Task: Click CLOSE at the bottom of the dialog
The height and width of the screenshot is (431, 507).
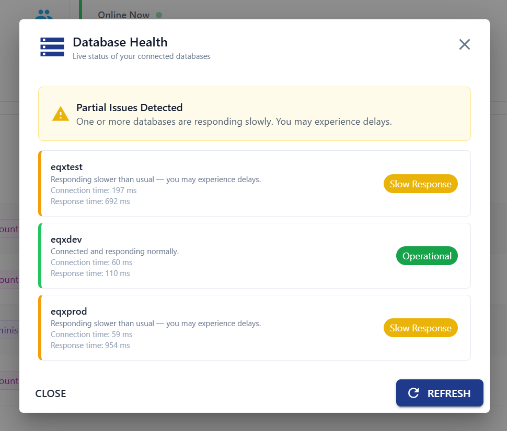Action: tap(50, 393)
